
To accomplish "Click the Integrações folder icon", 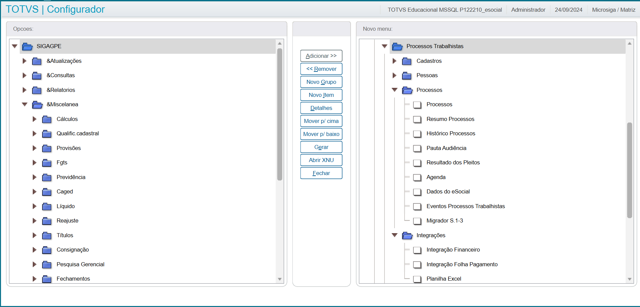I will 407,236.
